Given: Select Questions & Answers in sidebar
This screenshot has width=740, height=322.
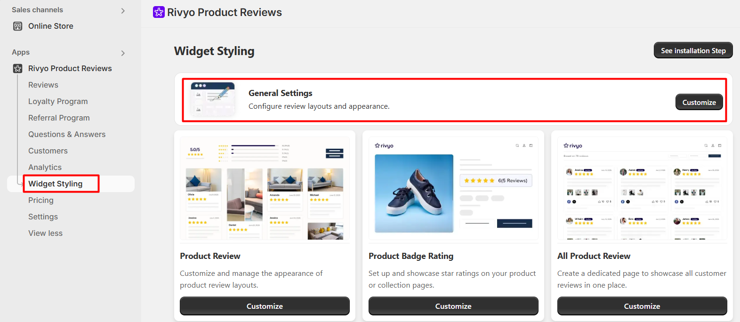Looking at the screenshot, I should 67,134.
